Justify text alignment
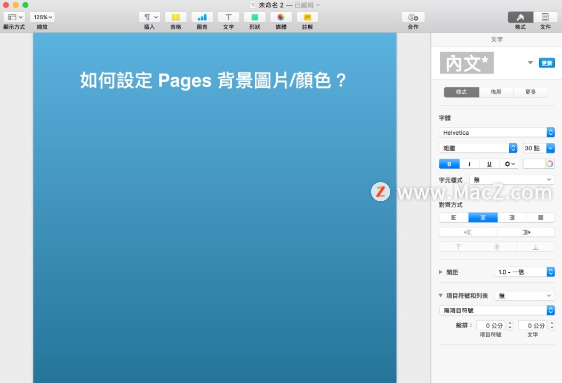The width and height of the screenshot is (562, 383). pos(541,218)
